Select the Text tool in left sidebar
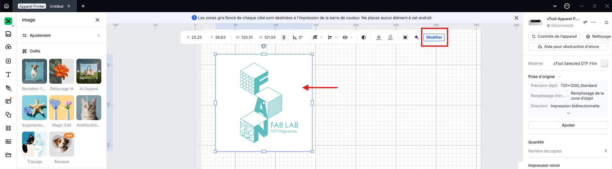612x169 pixels. pos(8,74)
